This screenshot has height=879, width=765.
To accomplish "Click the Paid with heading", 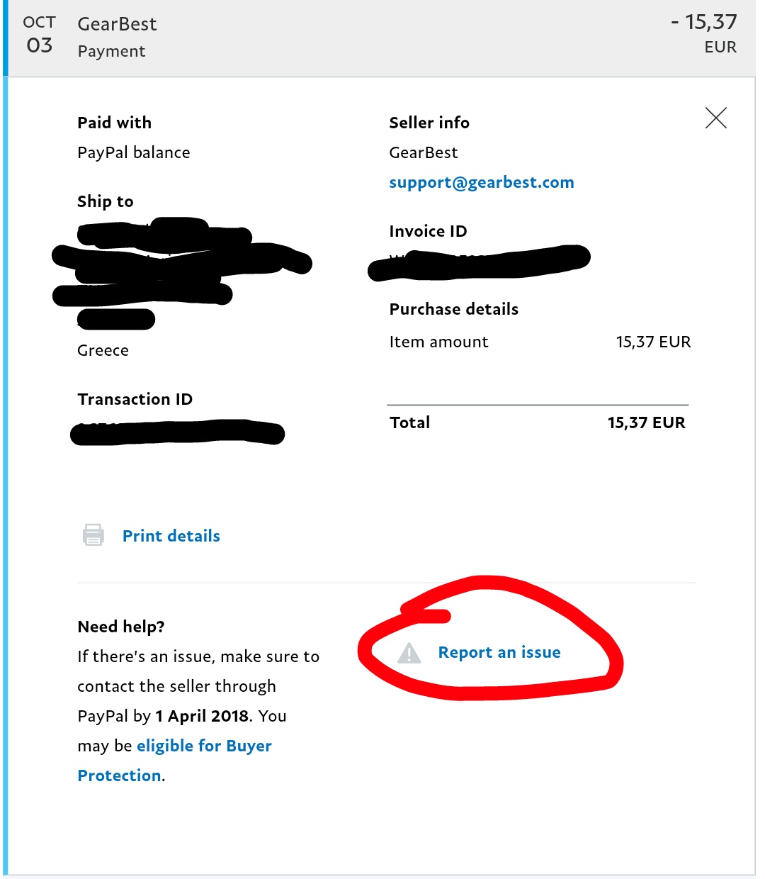I will click(115, 123).
